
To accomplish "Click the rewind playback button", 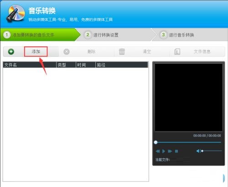I will 158,151.
